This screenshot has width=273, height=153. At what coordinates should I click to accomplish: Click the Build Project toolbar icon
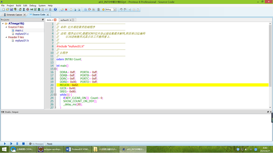[x=86, y=10]
